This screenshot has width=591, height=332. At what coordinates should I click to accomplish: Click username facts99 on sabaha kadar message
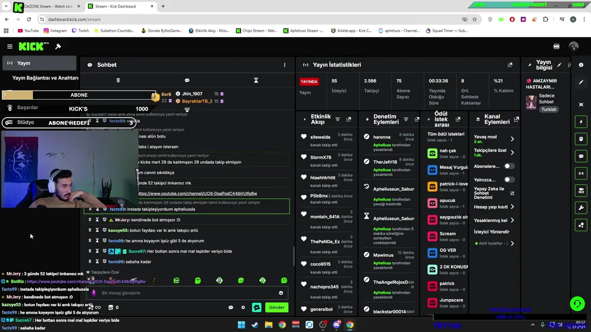116,262
